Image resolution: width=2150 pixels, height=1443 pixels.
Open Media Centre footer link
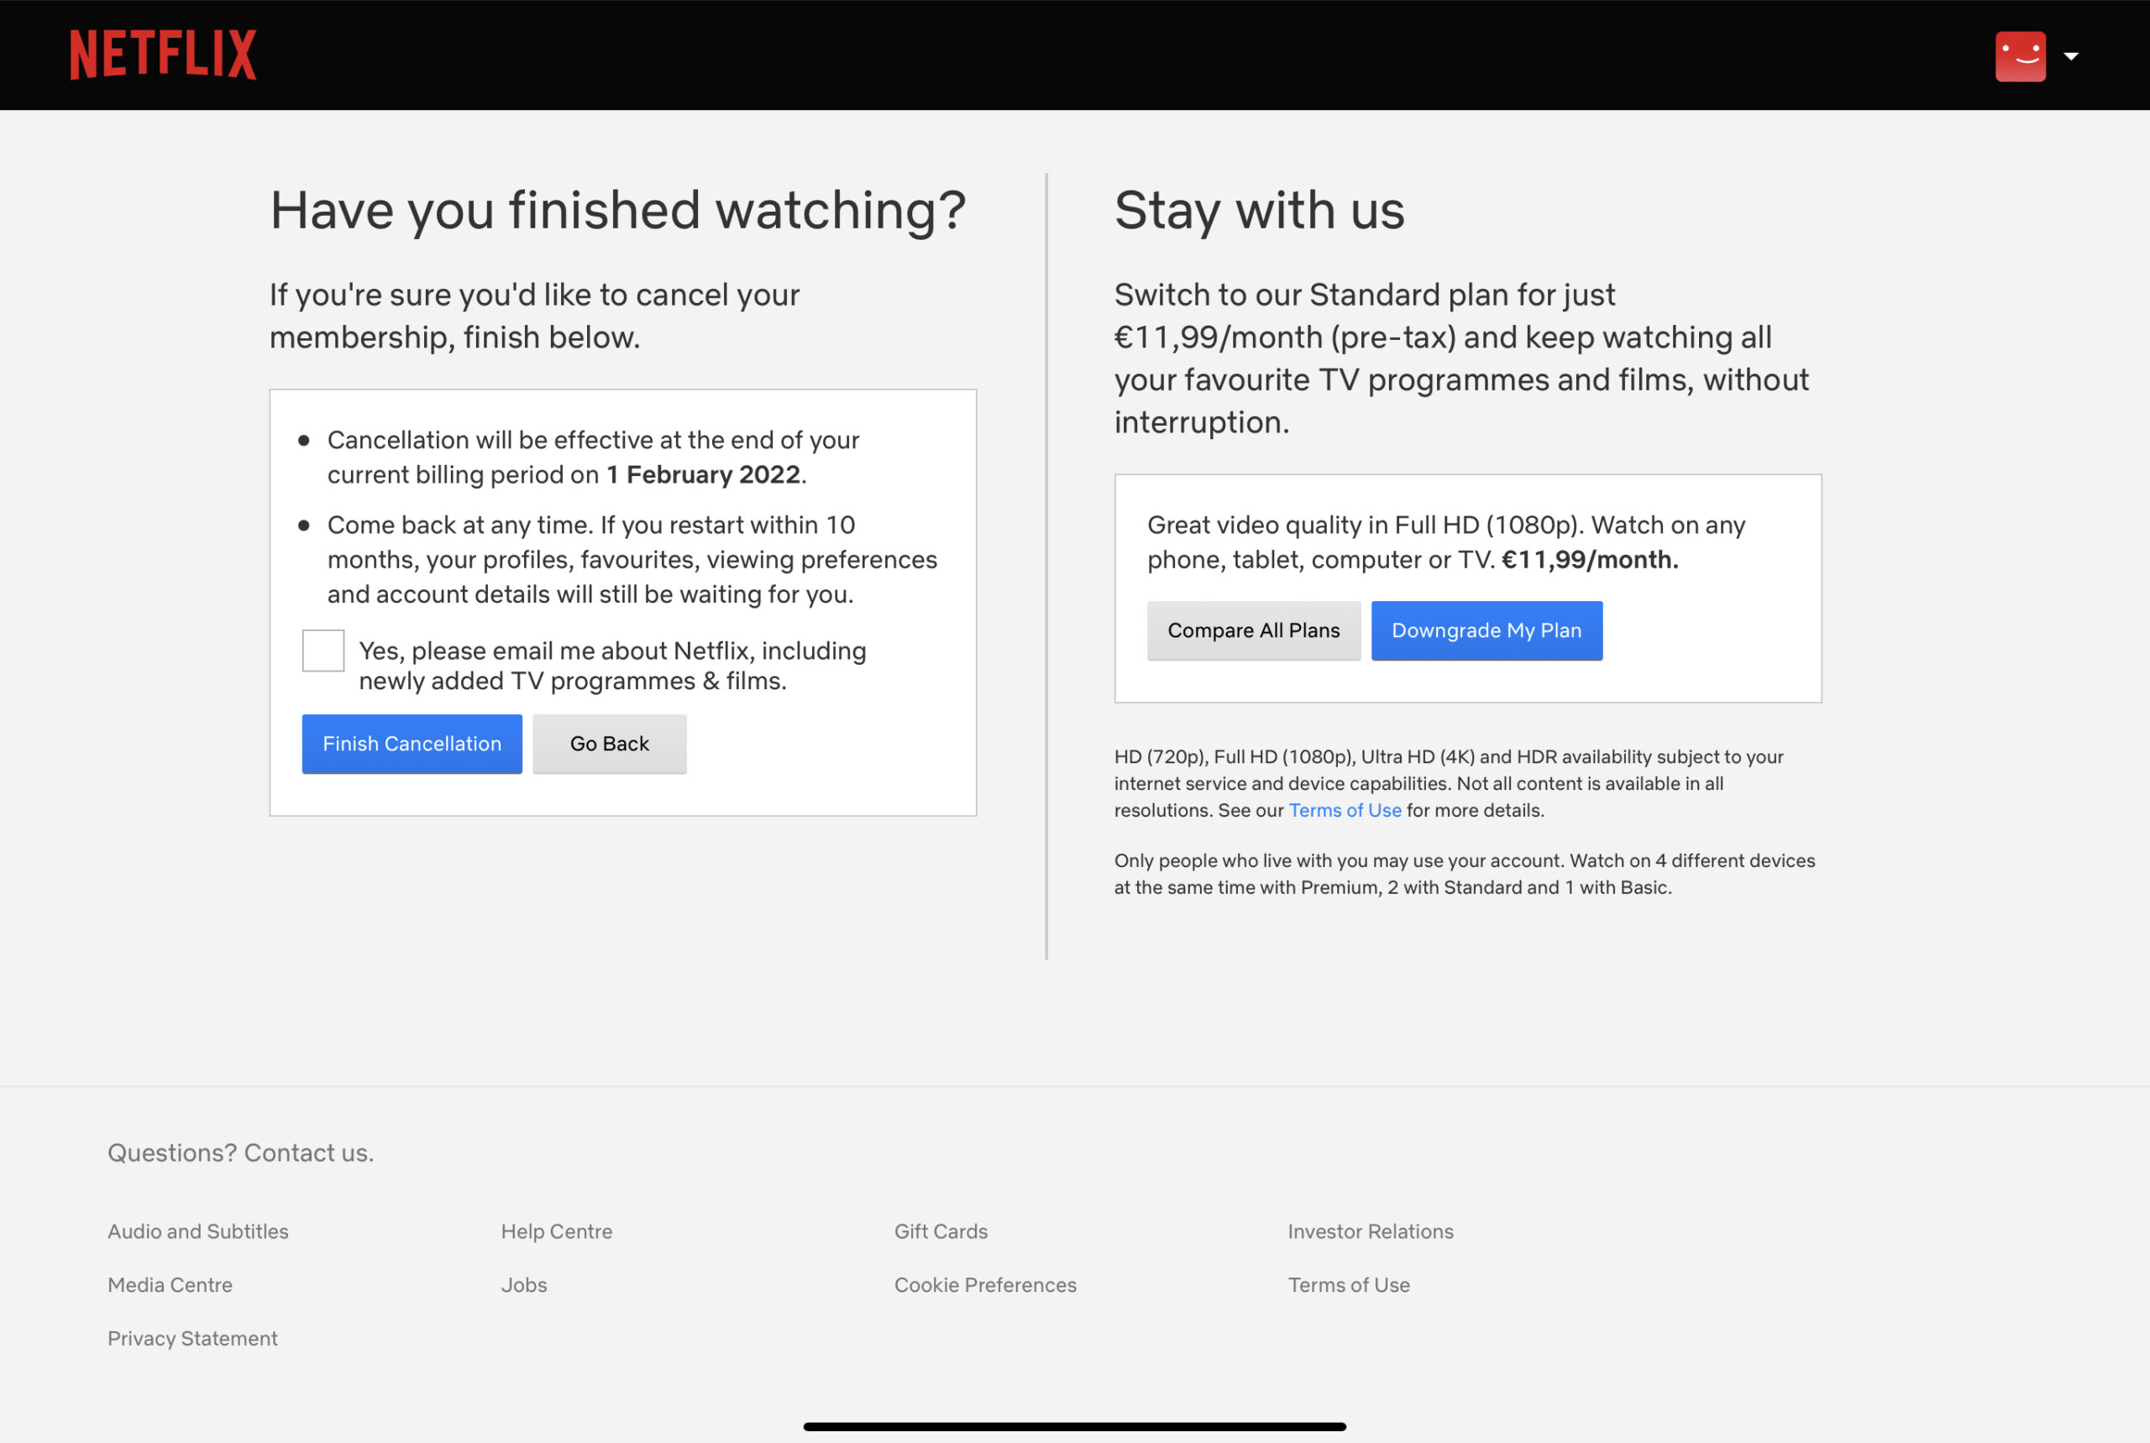(170, 1284)
